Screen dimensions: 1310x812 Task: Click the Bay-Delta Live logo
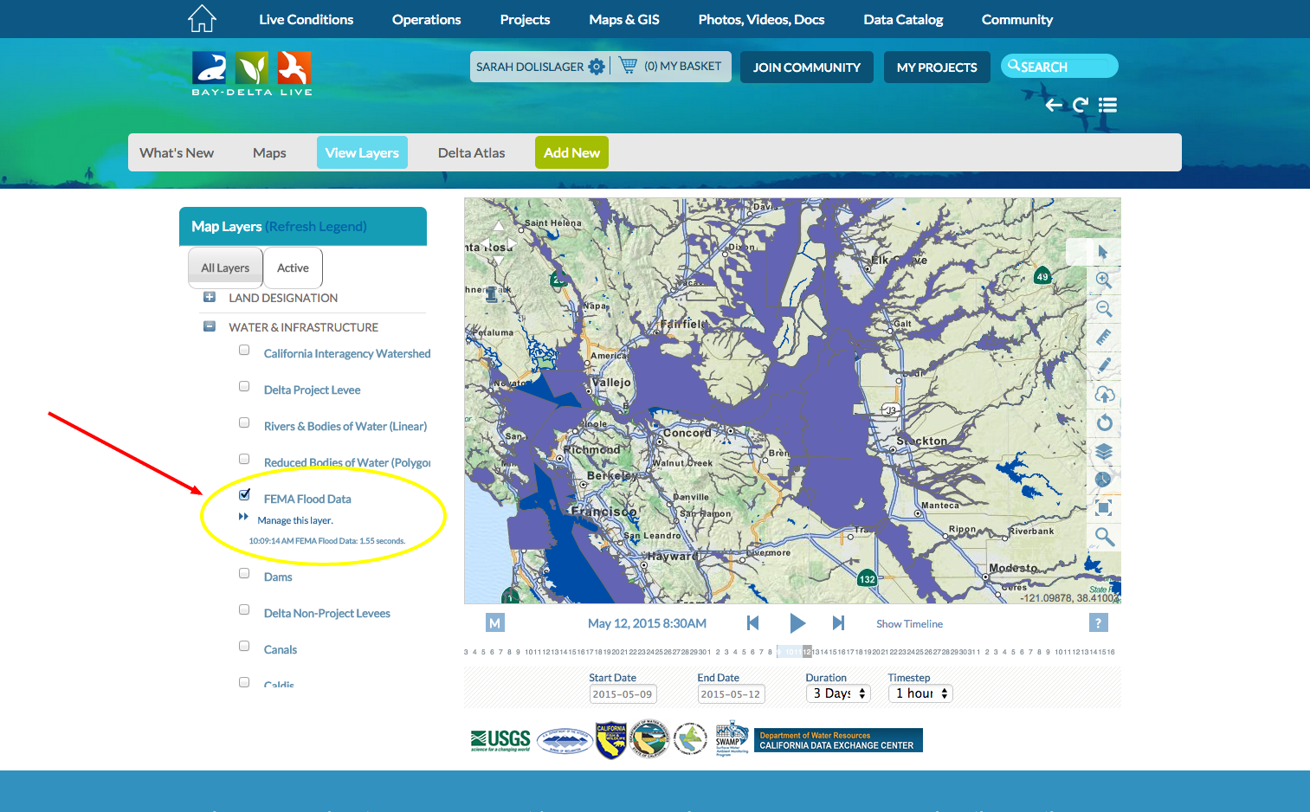point(252,74)
